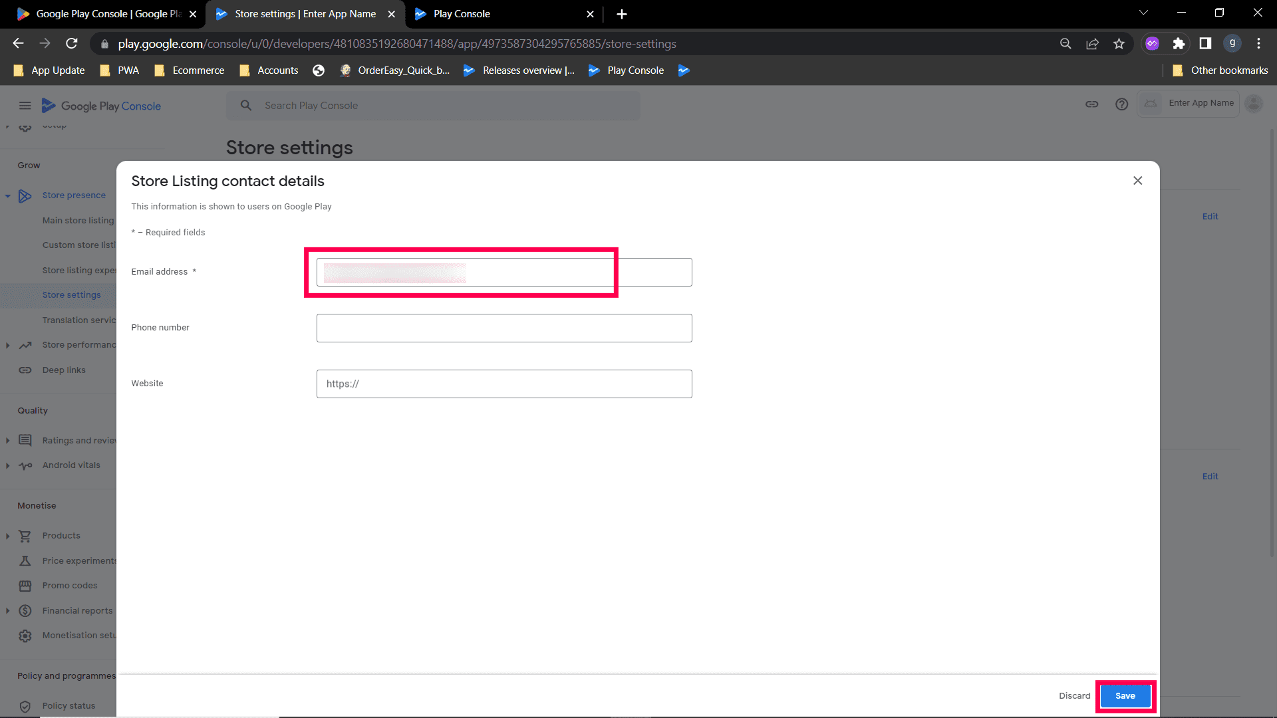
Task: Expand the Ratings and reviews section
Action: click(x=7, y=441)
